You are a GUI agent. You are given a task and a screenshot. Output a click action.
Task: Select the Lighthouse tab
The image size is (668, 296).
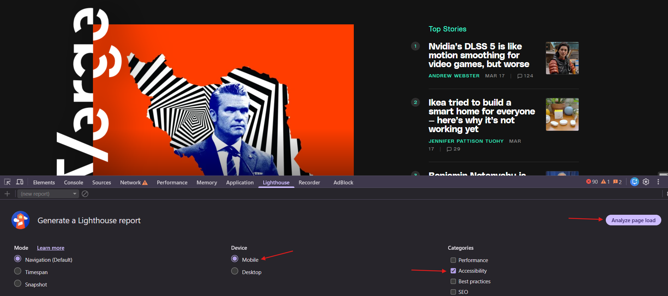point(276,183)
